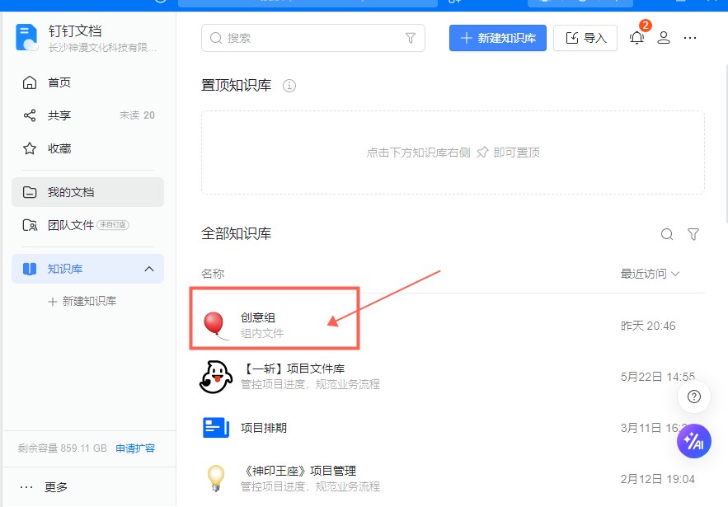Image resolution: width=728 pixels, height=507 pixels.
Task: Open 【一斩】项目文件库
Action: click(452, 377)
